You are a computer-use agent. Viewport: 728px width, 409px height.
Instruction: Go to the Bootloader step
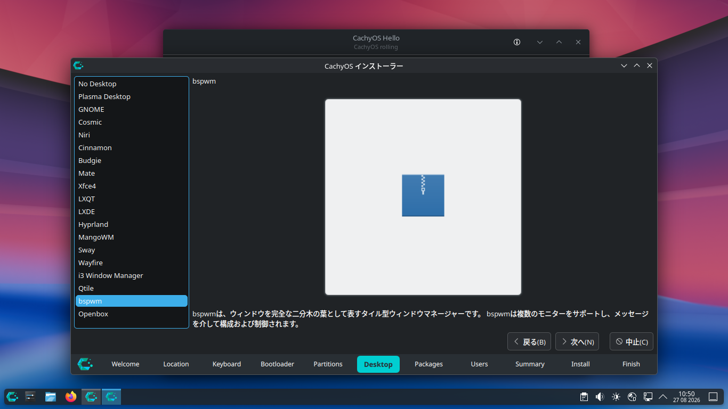click(277, 364)
